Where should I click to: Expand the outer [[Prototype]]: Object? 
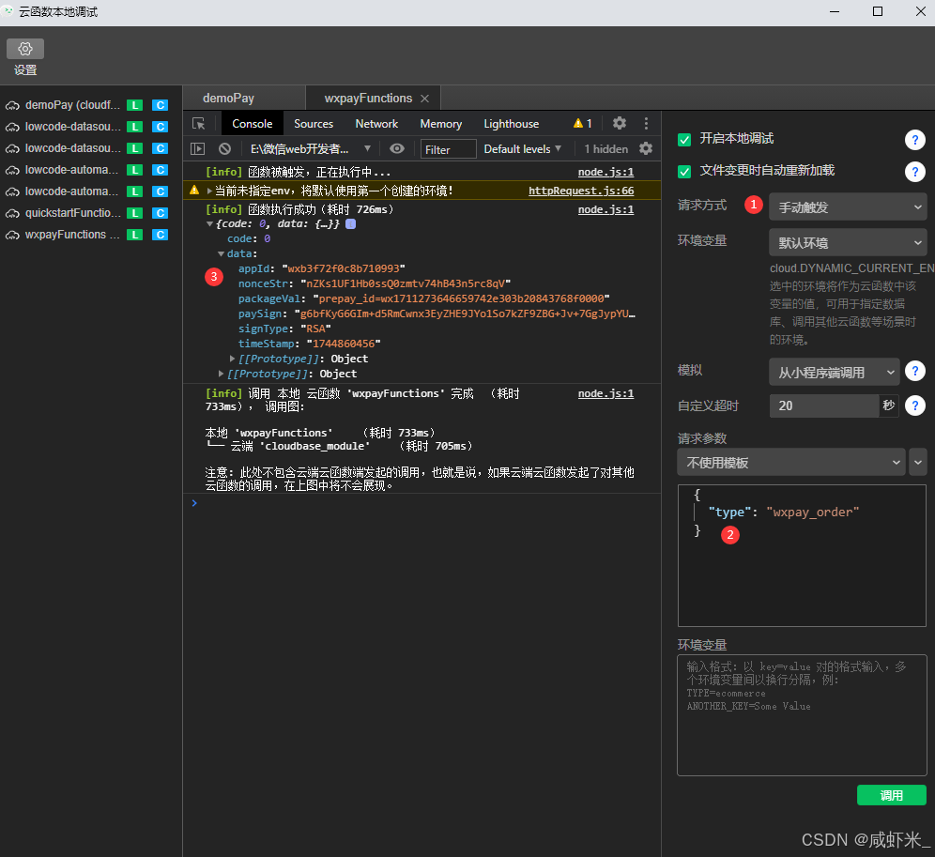point(221,374)
